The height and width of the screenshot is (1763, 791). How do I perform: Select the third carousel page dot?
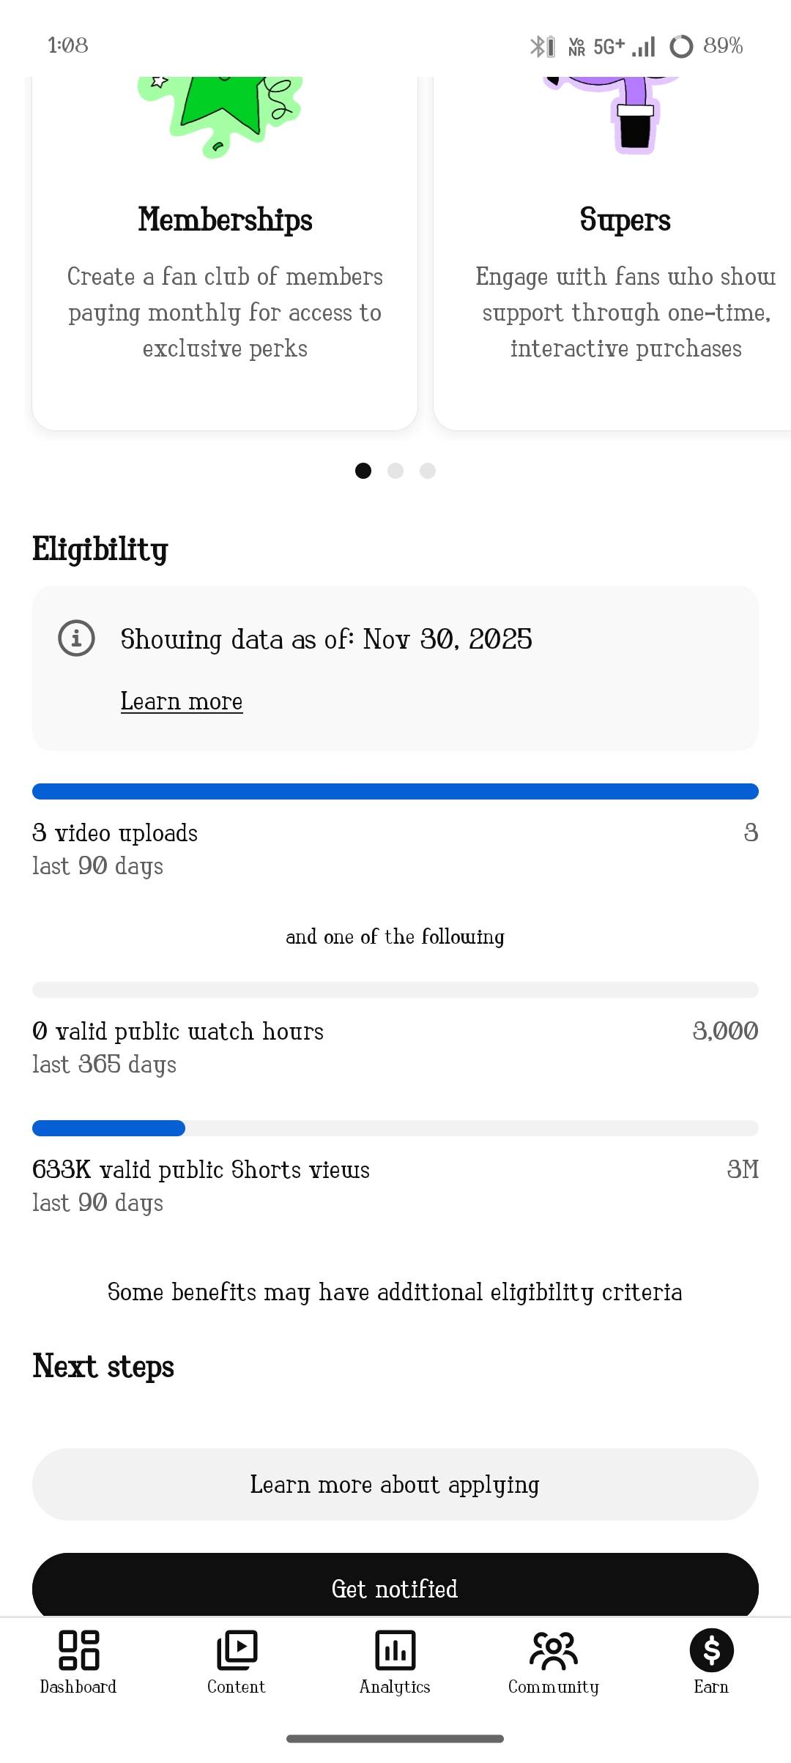[x=428, y=471]
